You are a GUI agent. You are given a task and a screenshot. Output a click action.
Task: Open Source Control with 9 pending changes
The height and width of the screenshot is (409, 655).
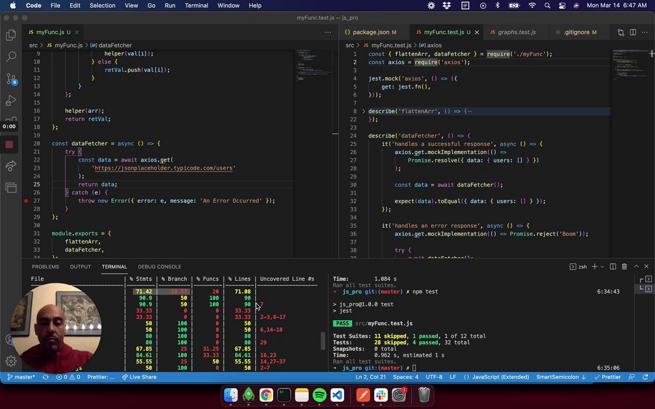coord(11,79)
